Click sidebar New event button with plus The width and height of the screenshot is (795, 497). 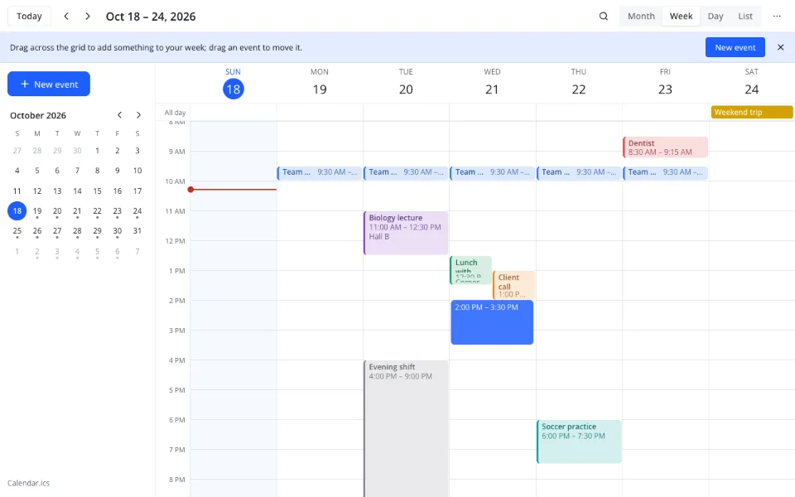[49, 84]
